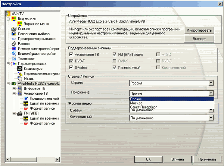This screenshot has width=224, height=166.
Task: Click the Снимок camera icon in tree
Action: click(x=14, y=28)
